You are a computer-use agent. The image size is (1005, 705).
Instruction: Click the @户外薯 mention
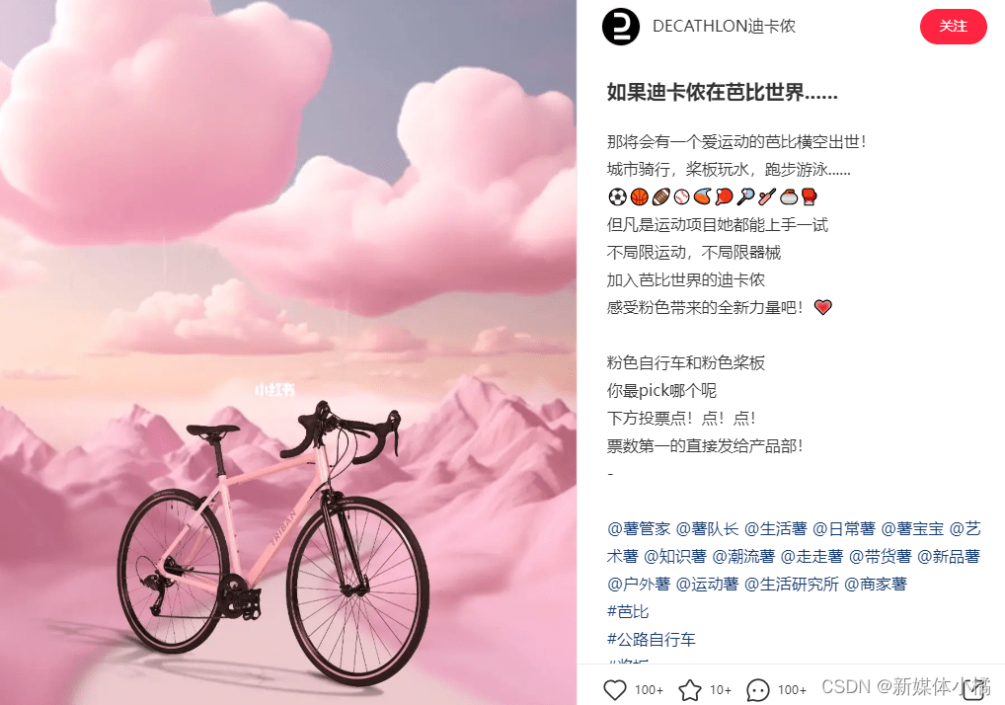(x=639, y=584)
